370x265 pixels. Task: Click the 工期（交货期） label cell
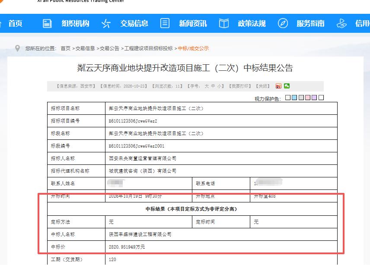click(76, 259)
